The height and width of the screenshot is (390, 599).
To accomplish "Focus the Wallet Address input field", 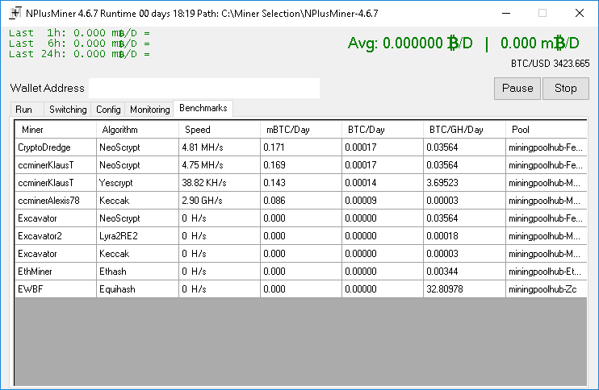I will pos(204,88).
